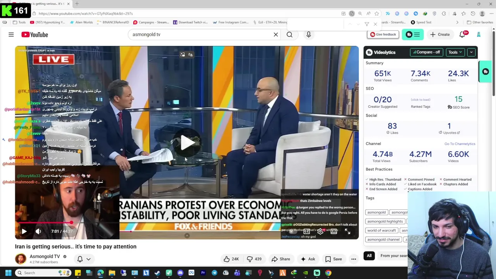Click the Create button
Viewport: 496px width, 279px height.
(440, 34)
